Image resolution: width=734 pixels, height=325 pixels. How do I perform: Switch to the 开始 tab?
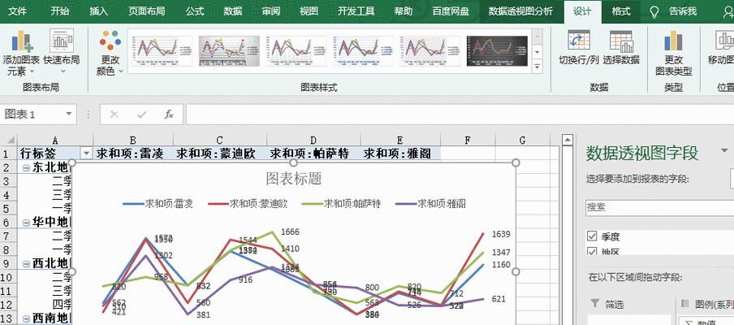pos(59,11)
